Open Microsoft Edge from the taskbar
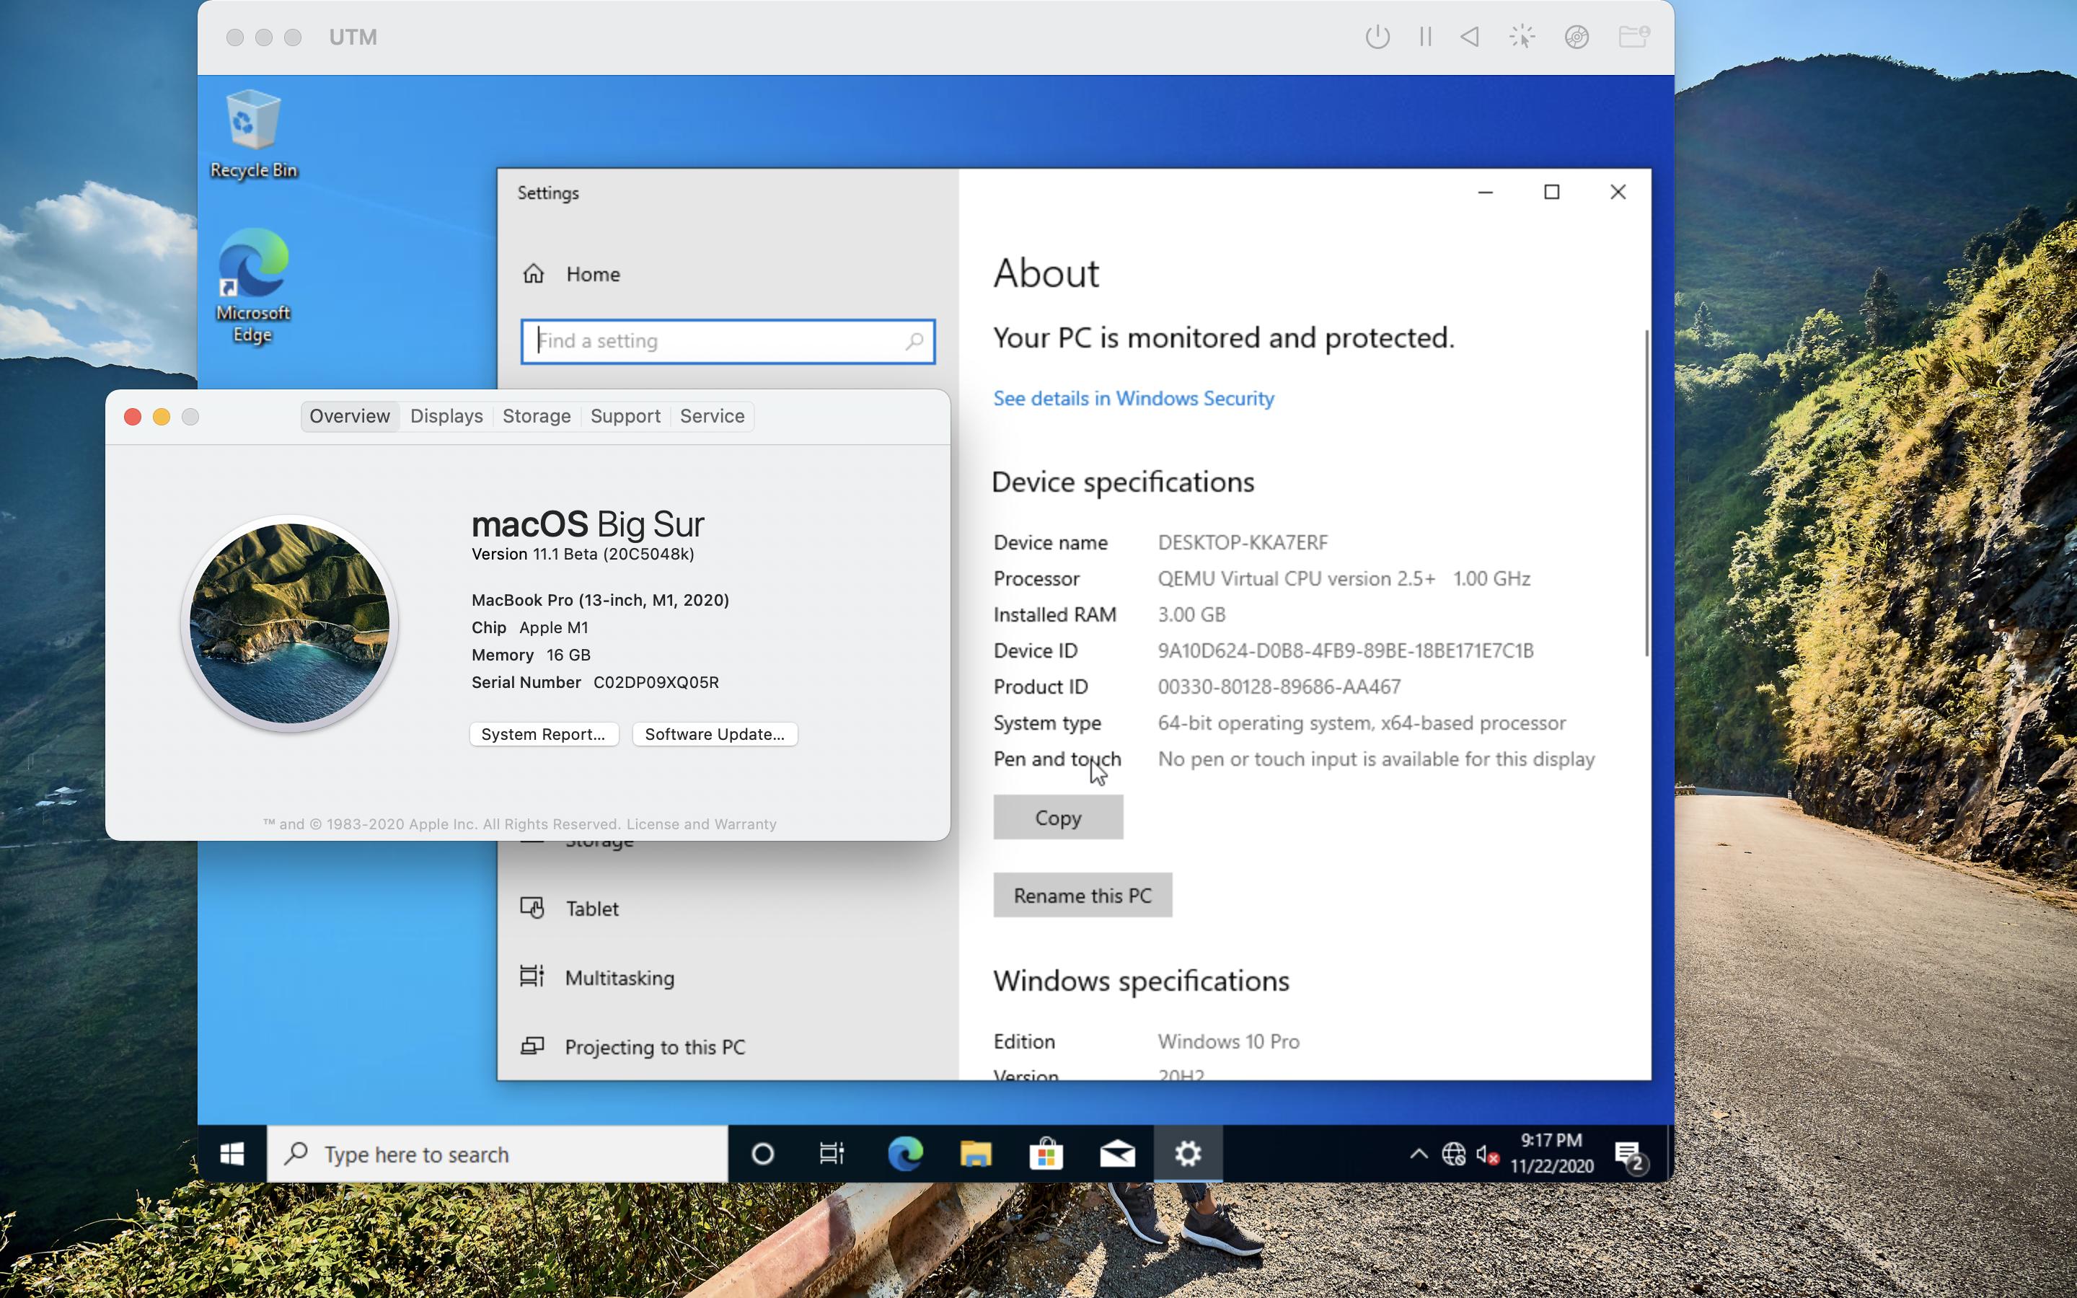The width and height of the screenshot is (2077, 1298). point(906,1154)
